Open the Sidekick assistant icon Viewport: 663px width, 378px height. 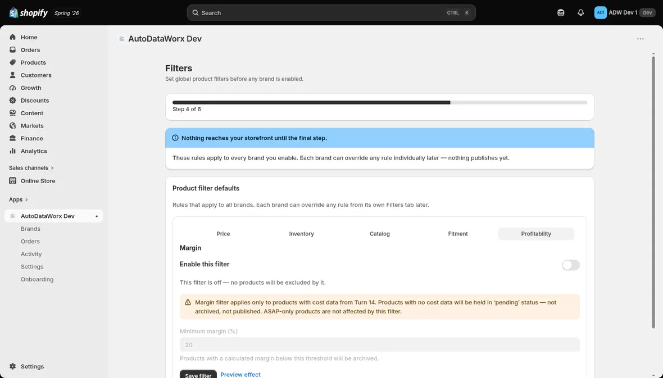[561, 13]
